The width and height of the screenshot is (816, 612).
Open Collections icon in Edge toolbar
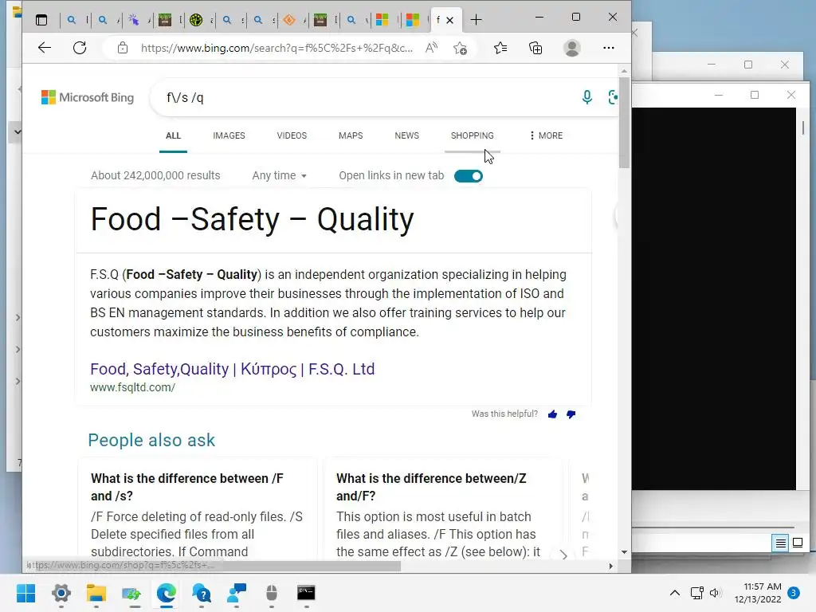[x=535, y=48]
